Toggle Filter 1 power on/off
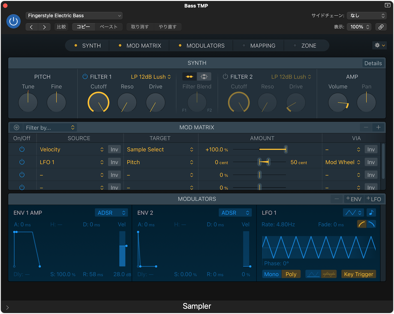Image resolution: width=394 pixels, height=314 pixels. tap(85, 77)
